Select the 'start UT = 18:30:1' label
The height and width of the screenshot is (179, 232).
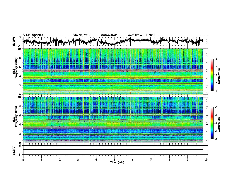[x=141, y=35]
